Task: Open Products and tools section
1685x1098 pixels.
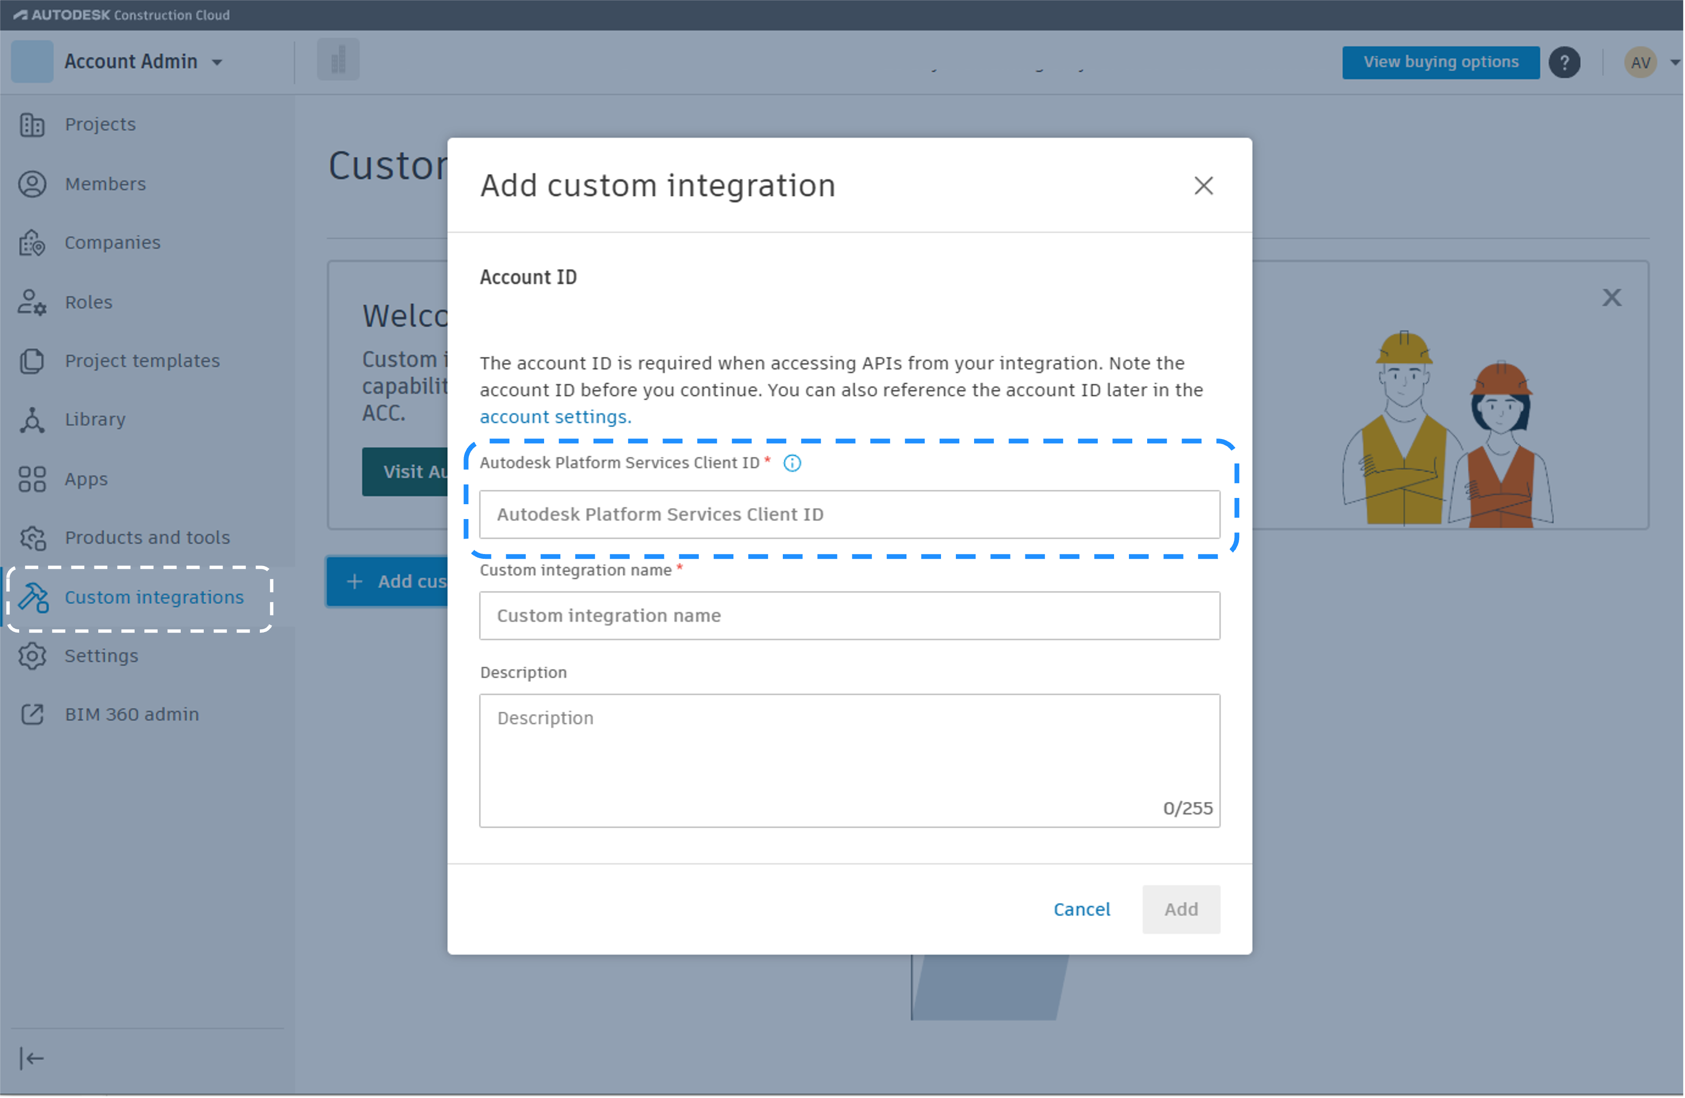Action: tap(147, 538)
